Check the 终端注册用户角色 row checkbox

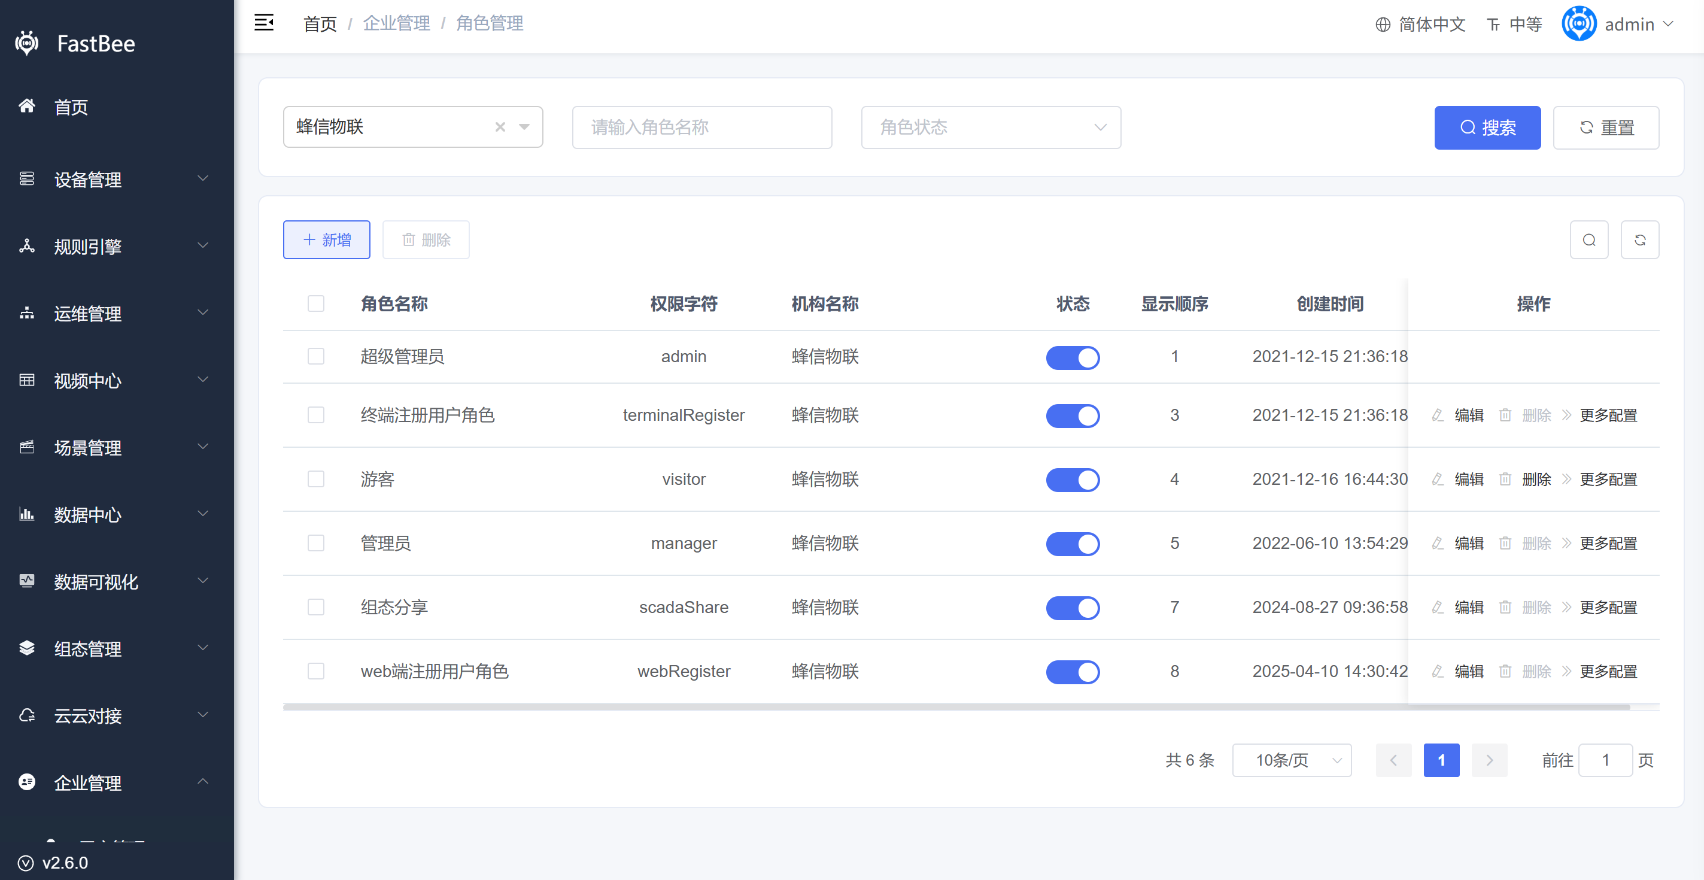(316, 415)
